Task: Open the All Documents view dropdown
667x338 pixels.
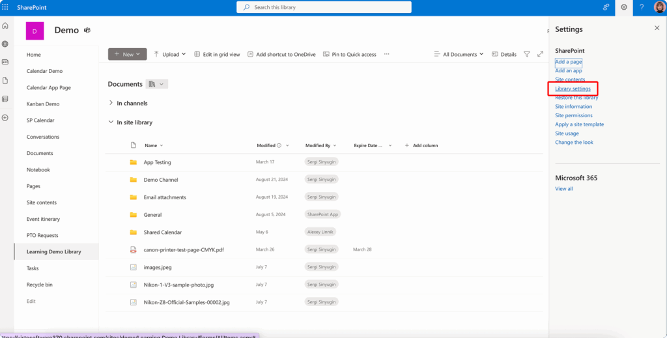Action: 459,54
